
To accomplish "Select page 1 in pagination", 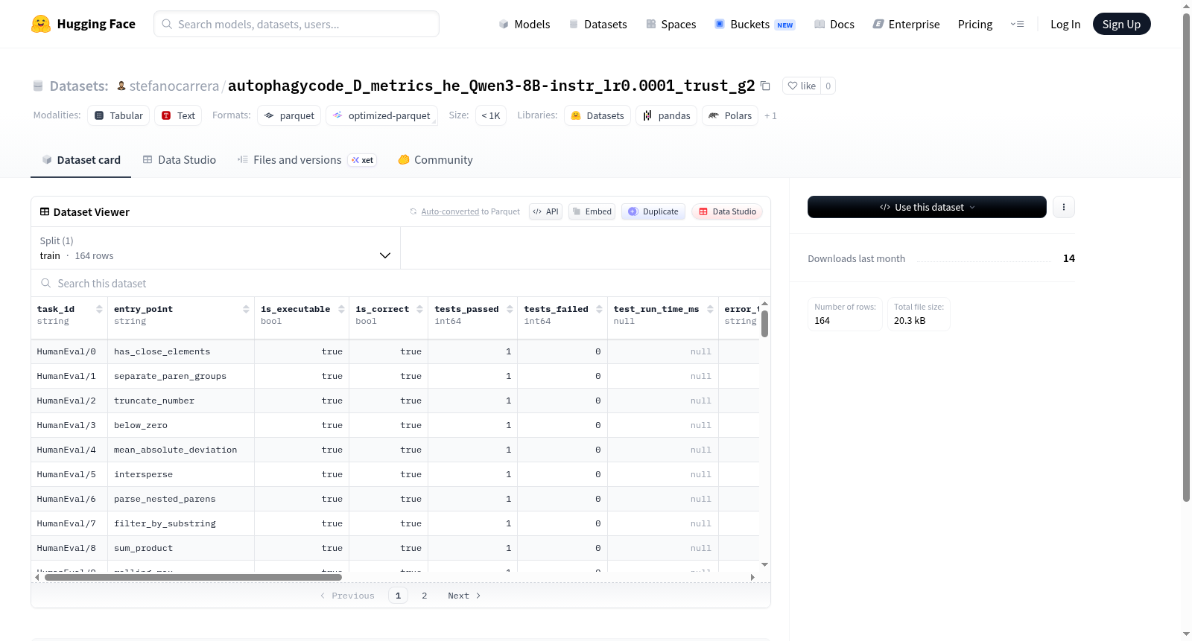I will (x=398, y=596).
